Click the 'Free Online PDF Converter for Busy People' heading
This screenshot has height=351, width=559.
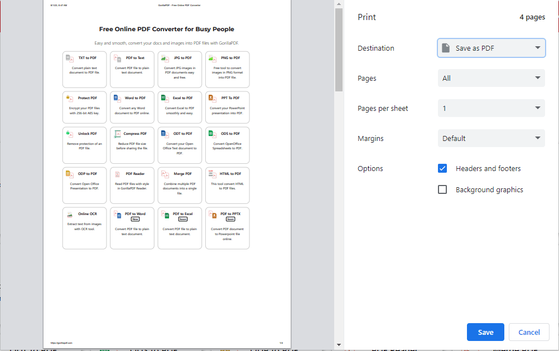click(166, 29)
